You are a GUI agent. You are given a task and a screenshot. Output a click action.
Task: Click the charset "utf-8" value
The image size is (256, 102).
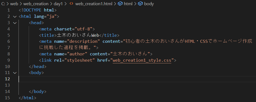click(x=83, y=29)
